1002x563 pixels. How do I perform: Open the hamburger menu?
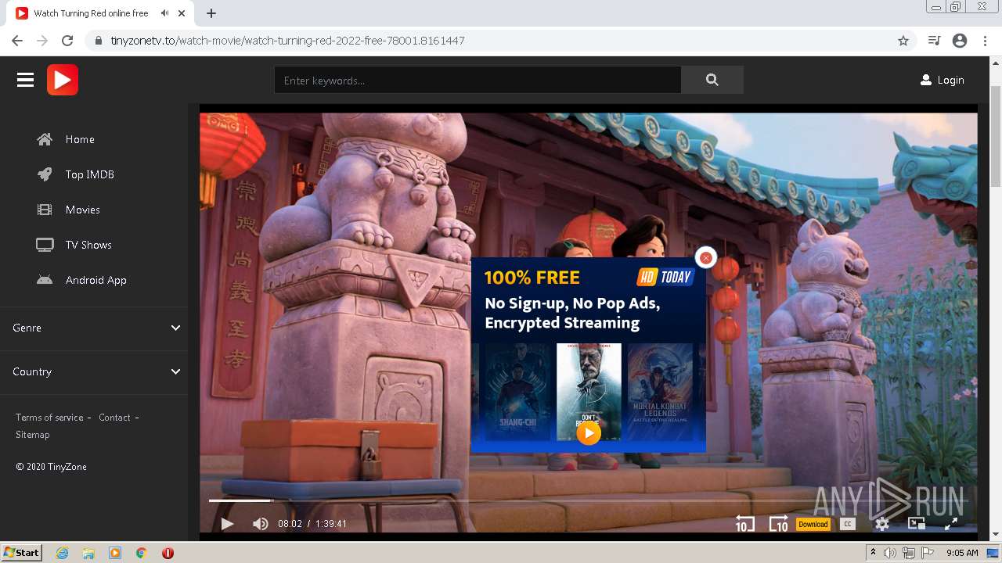(25, 80)
